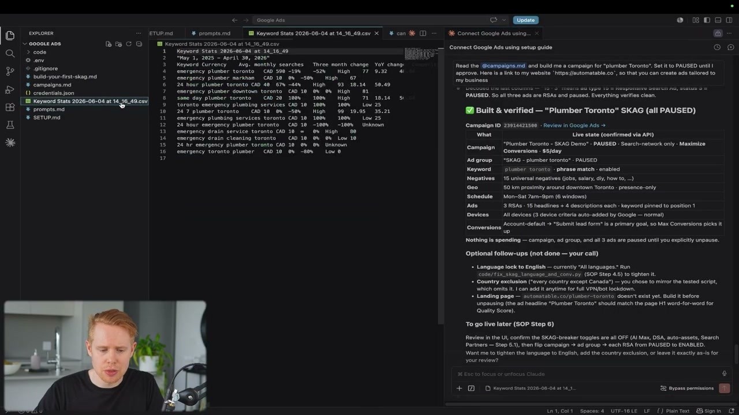The width and height of the screenshot is (739, 415).
Task: Open build-your-first-skag.md file
Action: pos(65,77)
